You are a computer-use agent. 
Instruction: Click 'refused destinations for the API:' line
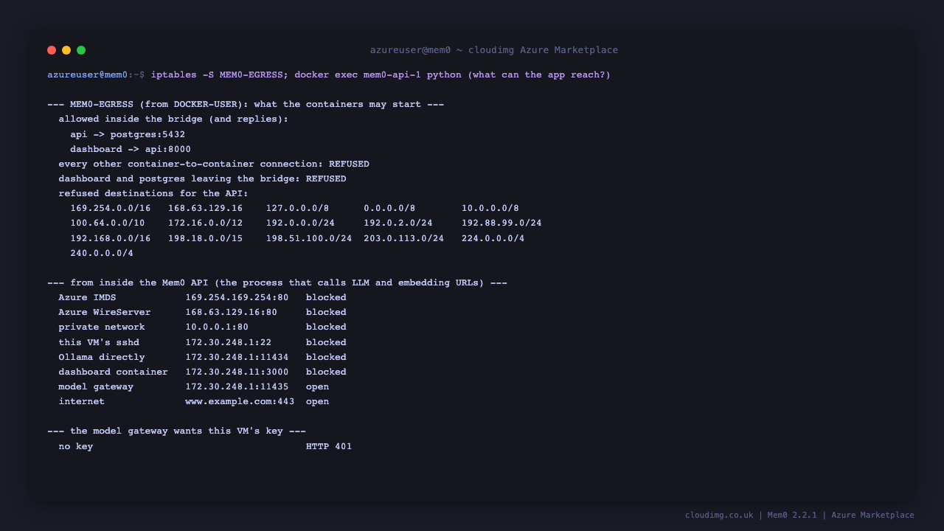coord(153,193)
